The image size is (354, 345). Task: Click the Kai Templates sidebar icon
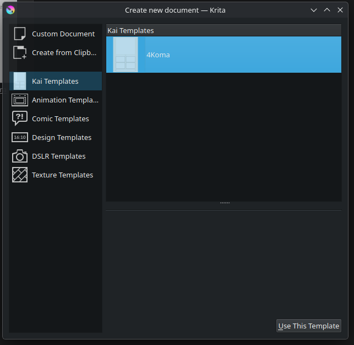[x=20, y=81]
